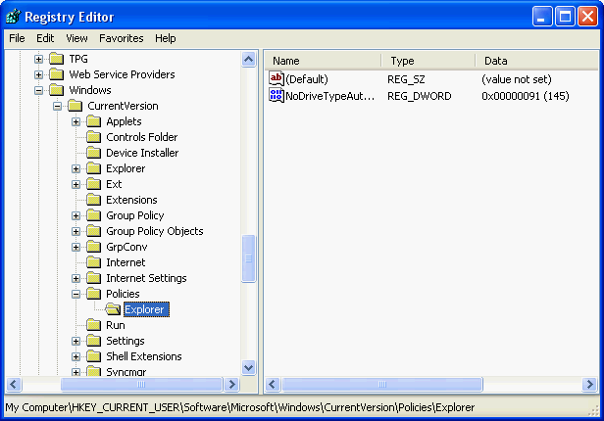Sort values by the Data column header
604x421 pixels.
pos(537,61)
